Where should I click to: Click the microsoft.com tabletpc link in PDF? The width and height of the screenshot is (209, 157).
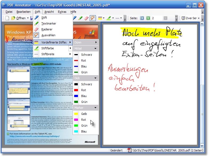pos(34,136)
